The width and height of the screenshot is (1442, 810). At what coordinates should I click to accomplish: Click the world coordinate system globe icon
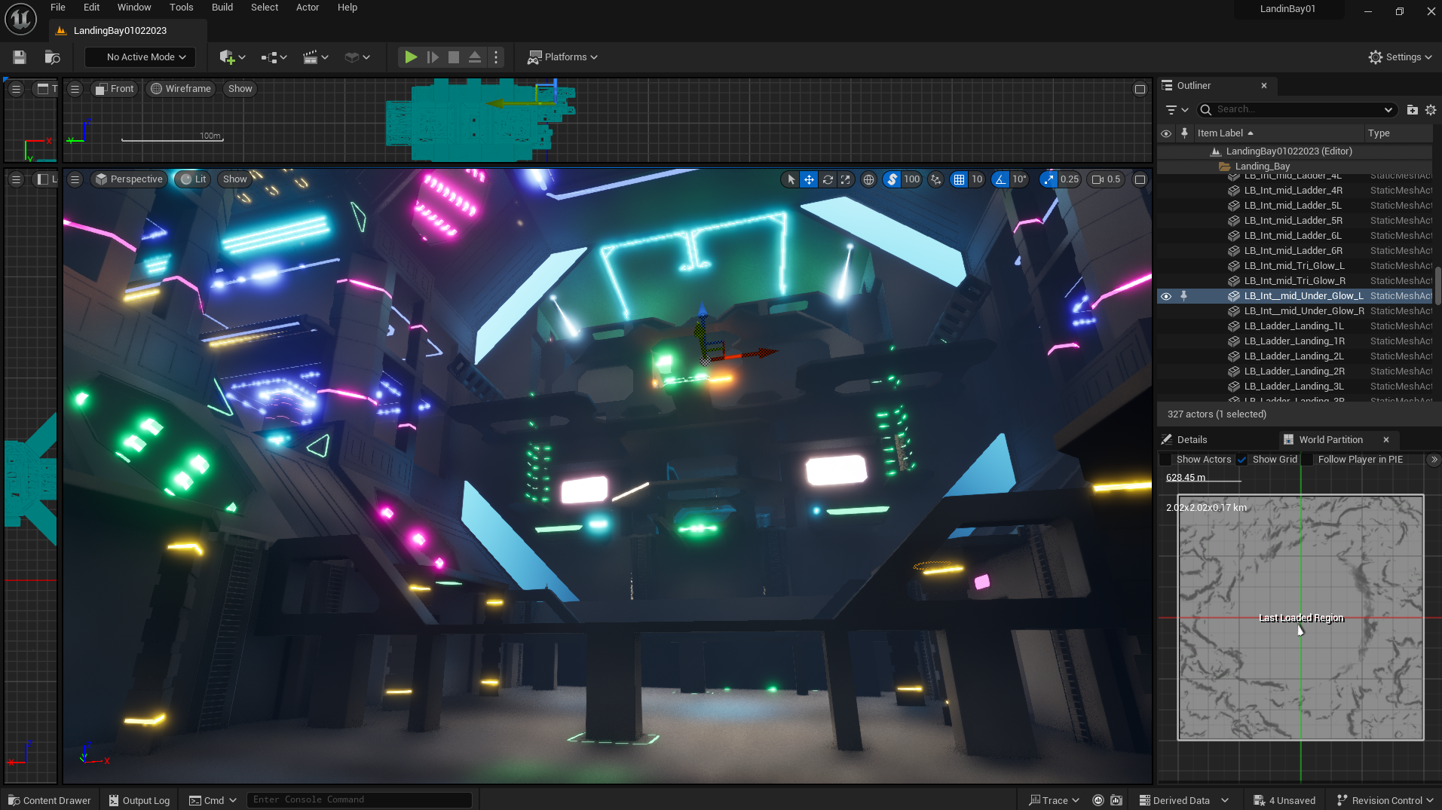869,179
